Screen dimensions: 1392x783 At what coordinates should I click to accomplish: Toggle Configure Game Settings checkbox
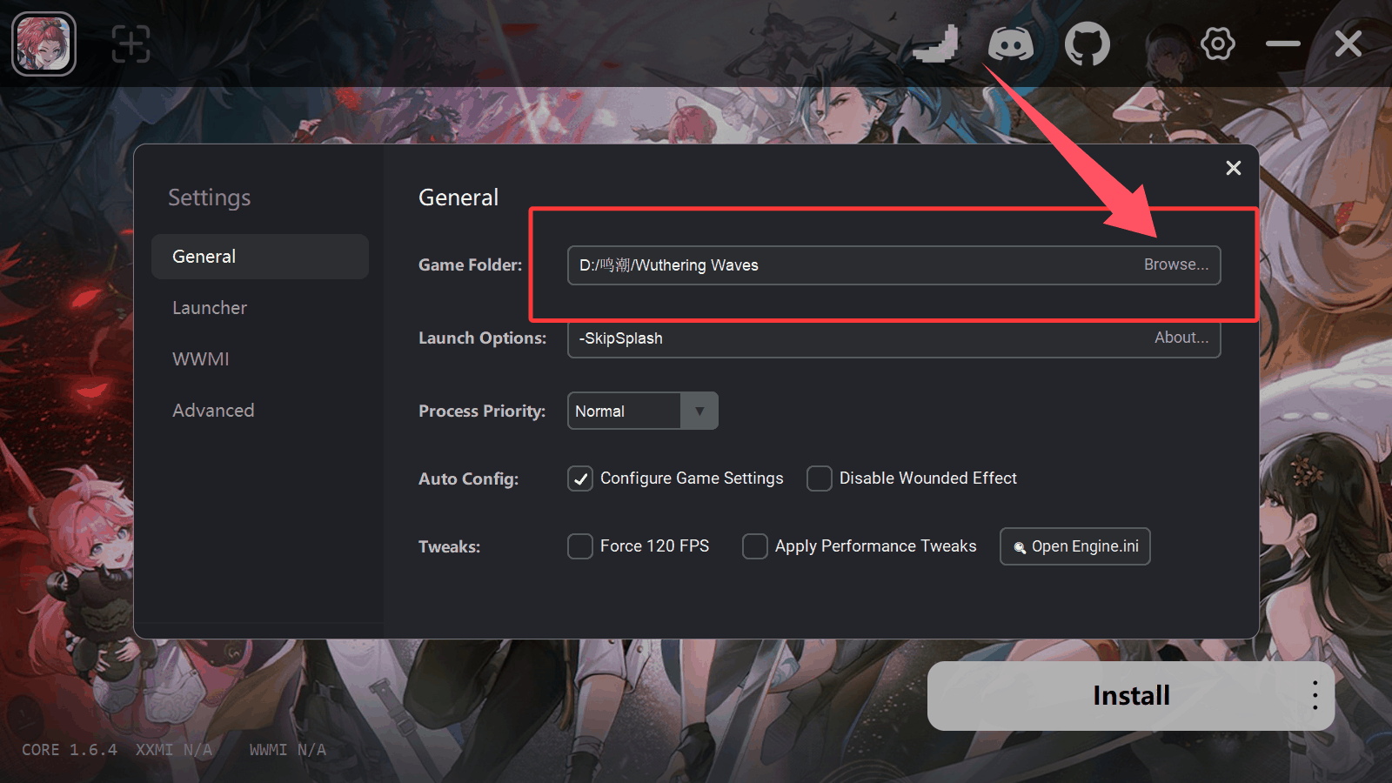pyautogui.click(x=580, y=478)
